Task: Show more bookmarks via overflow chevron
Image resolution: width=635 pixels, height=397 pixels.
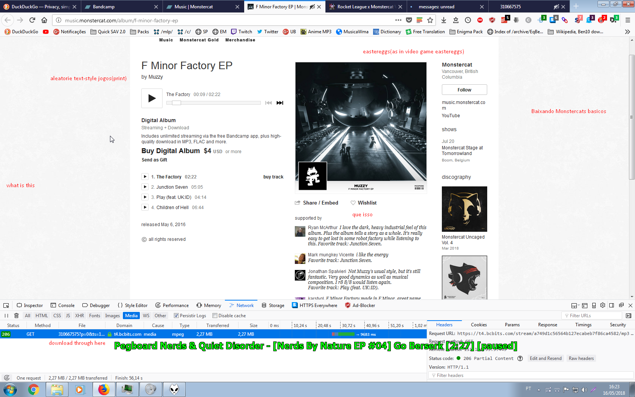Action: pos(627,32)
